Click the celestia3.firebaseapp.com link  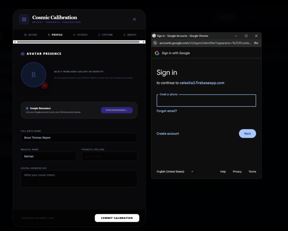(x=202, y=83)
